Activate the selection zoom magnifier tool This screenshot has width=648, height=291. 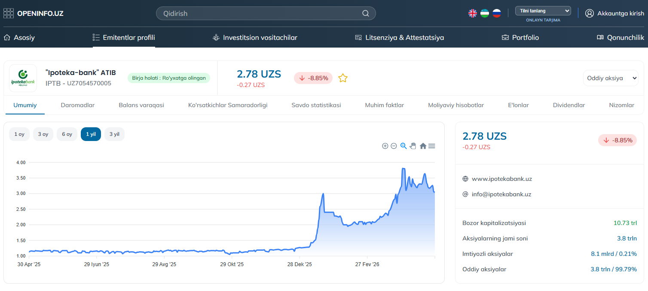(x=403, y=146)
